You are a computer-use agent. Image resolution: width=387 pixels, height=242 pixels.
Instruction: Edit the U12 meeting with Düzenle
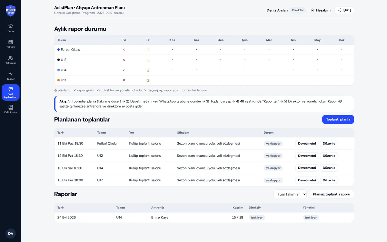(x=329, y=156)
